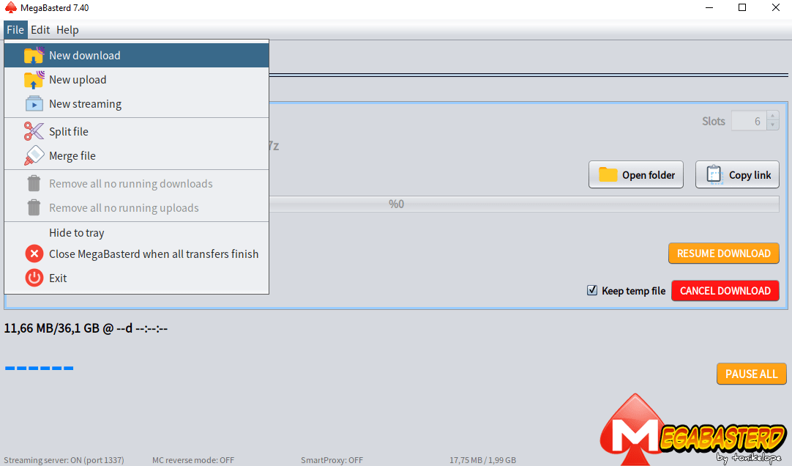Click the Open folder button
Viewport: 792px width, 466px height.
pos(636,175)
